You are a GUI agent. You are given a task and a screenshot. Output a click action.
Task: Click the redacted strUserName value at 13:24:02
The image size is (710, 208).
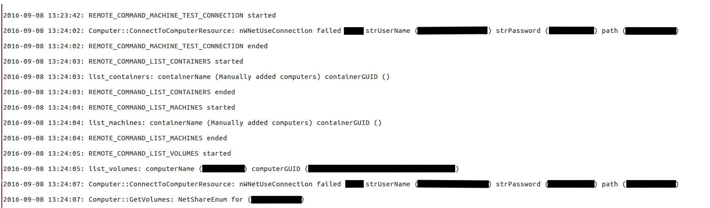pos(452,31)
